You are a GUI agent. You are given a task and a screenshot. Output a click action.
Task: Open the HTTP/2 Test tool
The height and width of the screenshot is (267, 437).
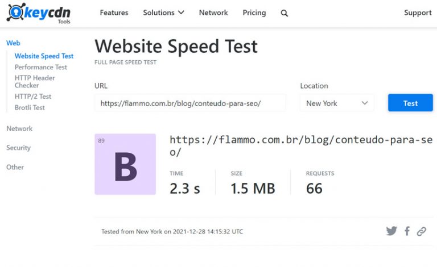tap(33, 96)
